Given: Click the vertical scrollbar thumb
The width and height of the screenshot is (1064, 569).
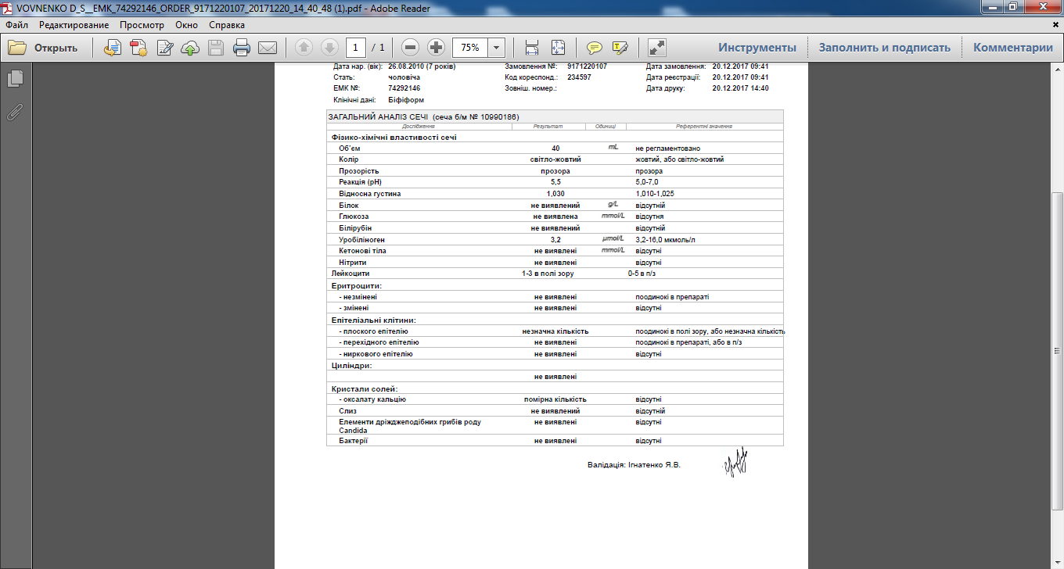Looking at the screenshot, I should point(1057,350).
